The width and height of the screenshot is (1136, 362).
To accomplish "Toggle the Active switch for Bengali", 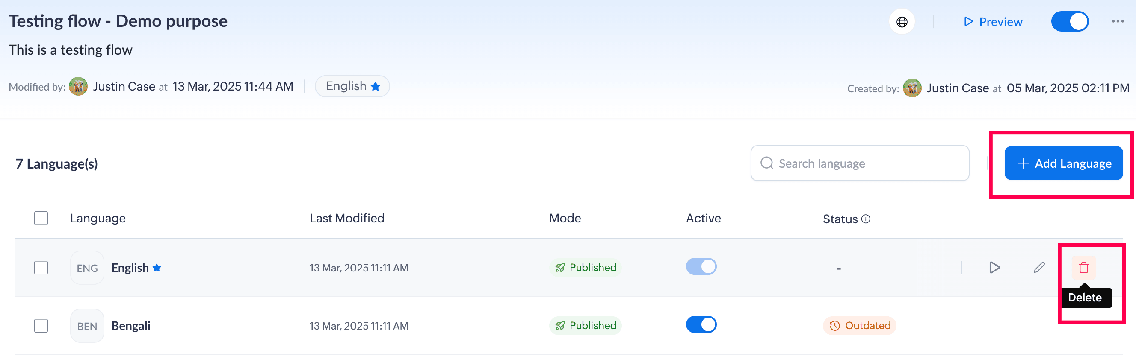I will pos(701,324).
